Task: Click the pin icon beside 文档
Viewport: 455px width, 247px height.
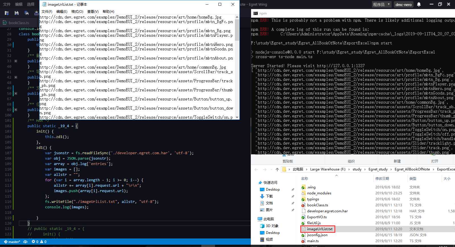Action: [293, 203]
